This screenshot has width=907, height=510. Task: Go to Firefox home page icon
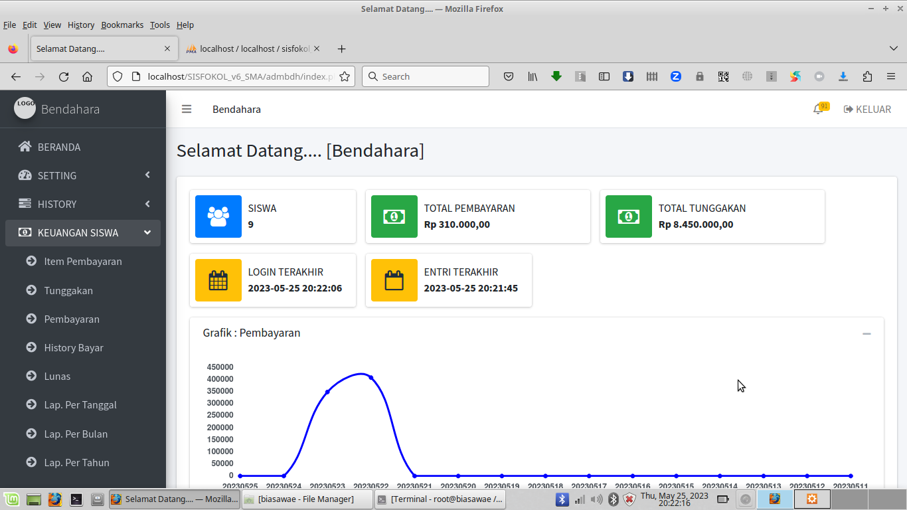(x=87, y=76)
